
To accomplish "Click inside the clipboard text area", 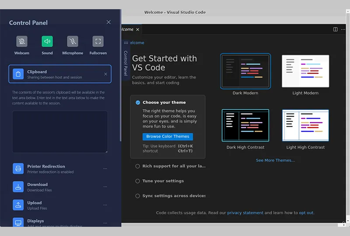I will point(60,132).
